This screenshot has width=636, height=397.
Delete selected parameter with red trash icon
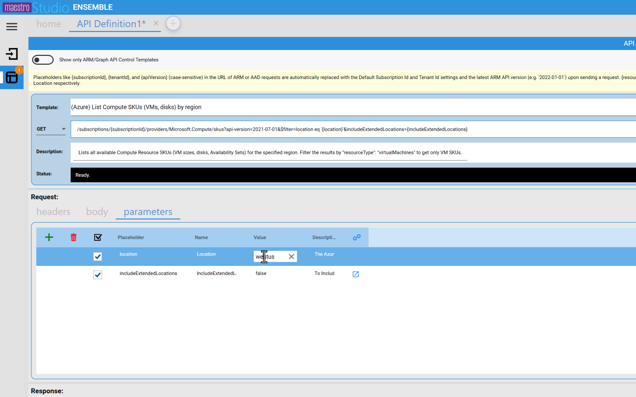pos(74,237)
